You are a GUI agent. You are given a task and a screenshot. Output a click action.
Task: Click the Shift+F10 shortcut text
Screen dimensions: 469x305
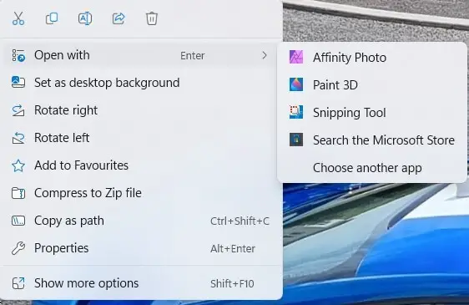(x=232, y=284)
